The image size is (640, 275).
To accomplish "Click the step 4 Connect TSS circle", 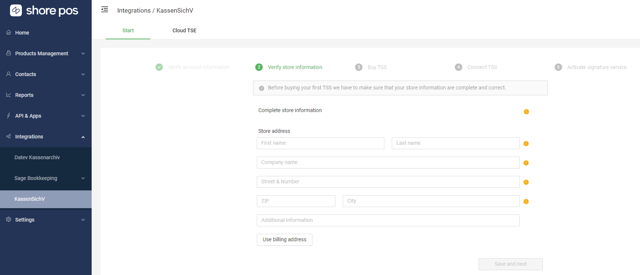I will tap(459, 67).
